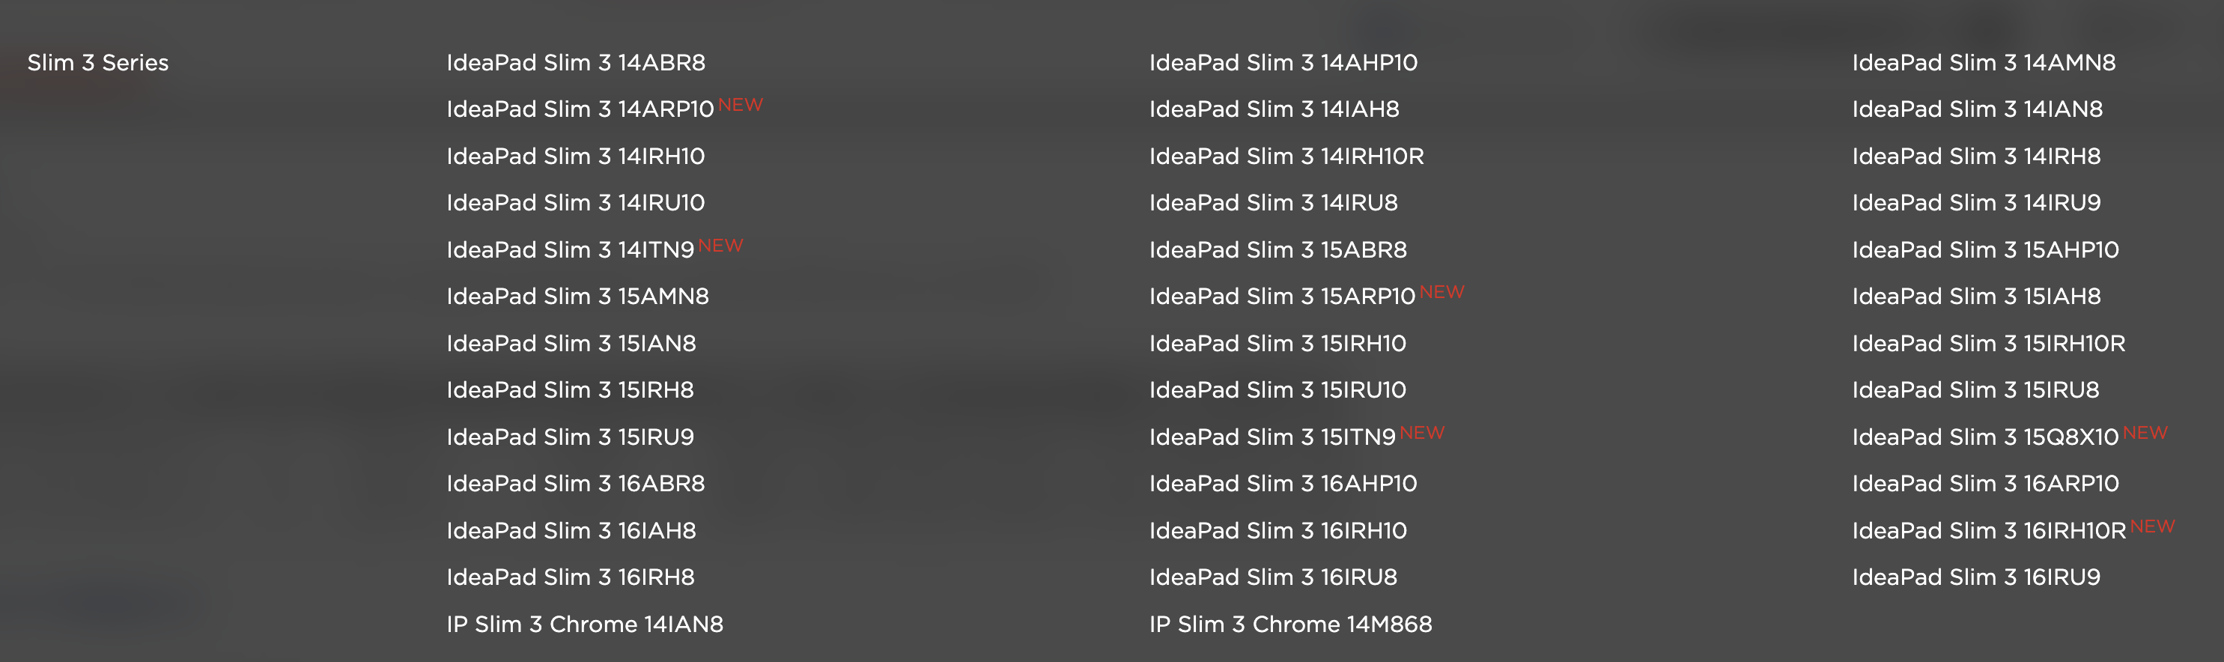This screenshot has width=2224, height=662.
Task: Select IdeaPad Slim 3 16ARP10
Action: 1986,485
